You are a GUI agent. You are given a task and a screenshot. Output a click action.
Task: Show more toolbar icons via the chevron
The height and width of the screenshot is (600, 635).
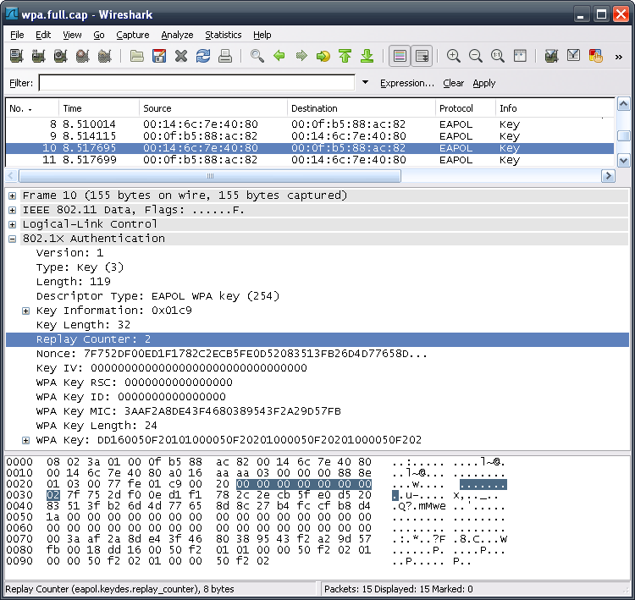pos(618,57)
